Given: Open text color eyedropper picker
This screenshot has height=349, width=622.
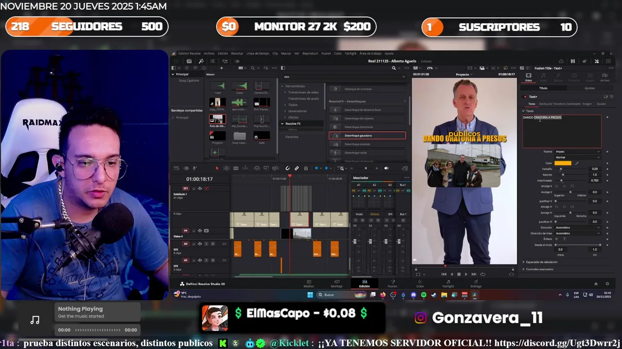Looking at the screenshot, I should tap(577, 163).
